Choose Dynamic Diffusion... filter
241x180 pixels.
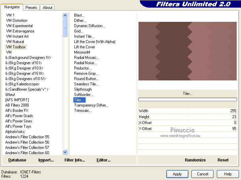pos(90,26)
